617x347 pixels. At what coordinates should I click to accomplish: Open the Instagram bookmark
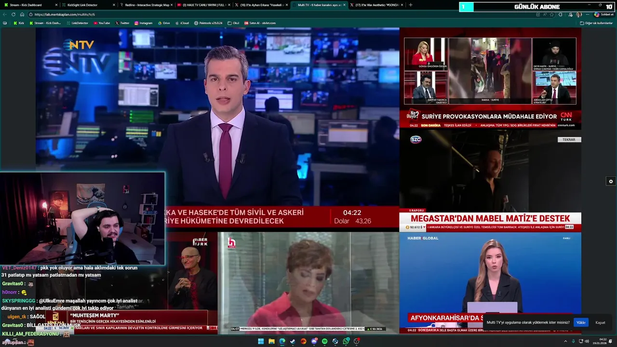click(x=143, y=23)
